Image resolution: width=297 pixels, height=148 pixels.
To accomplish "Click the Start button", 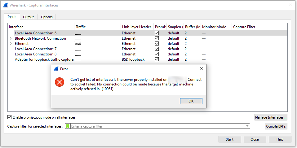I will (229, 139).
